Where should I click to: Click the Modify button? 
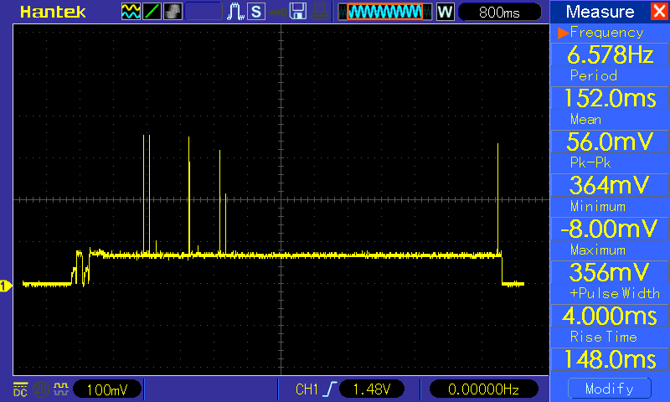[610, 389]
